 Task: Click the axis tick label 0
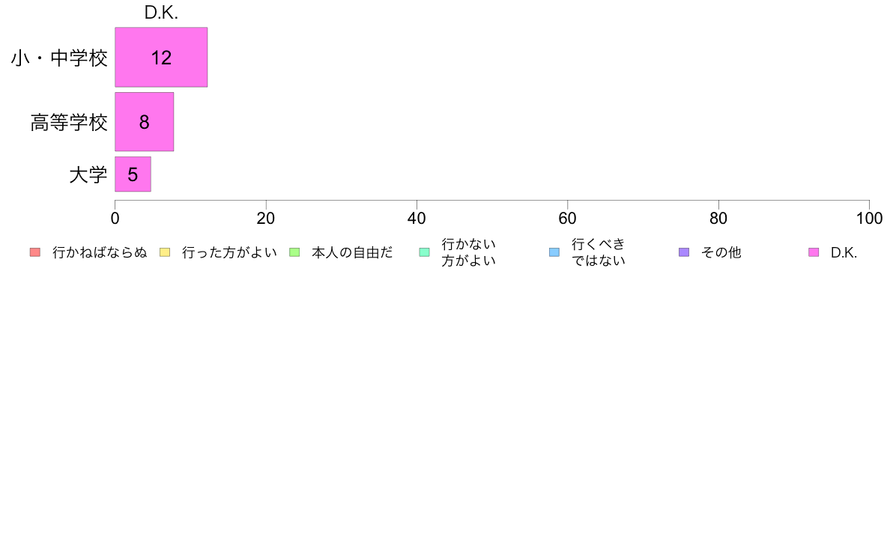point(115,219)
